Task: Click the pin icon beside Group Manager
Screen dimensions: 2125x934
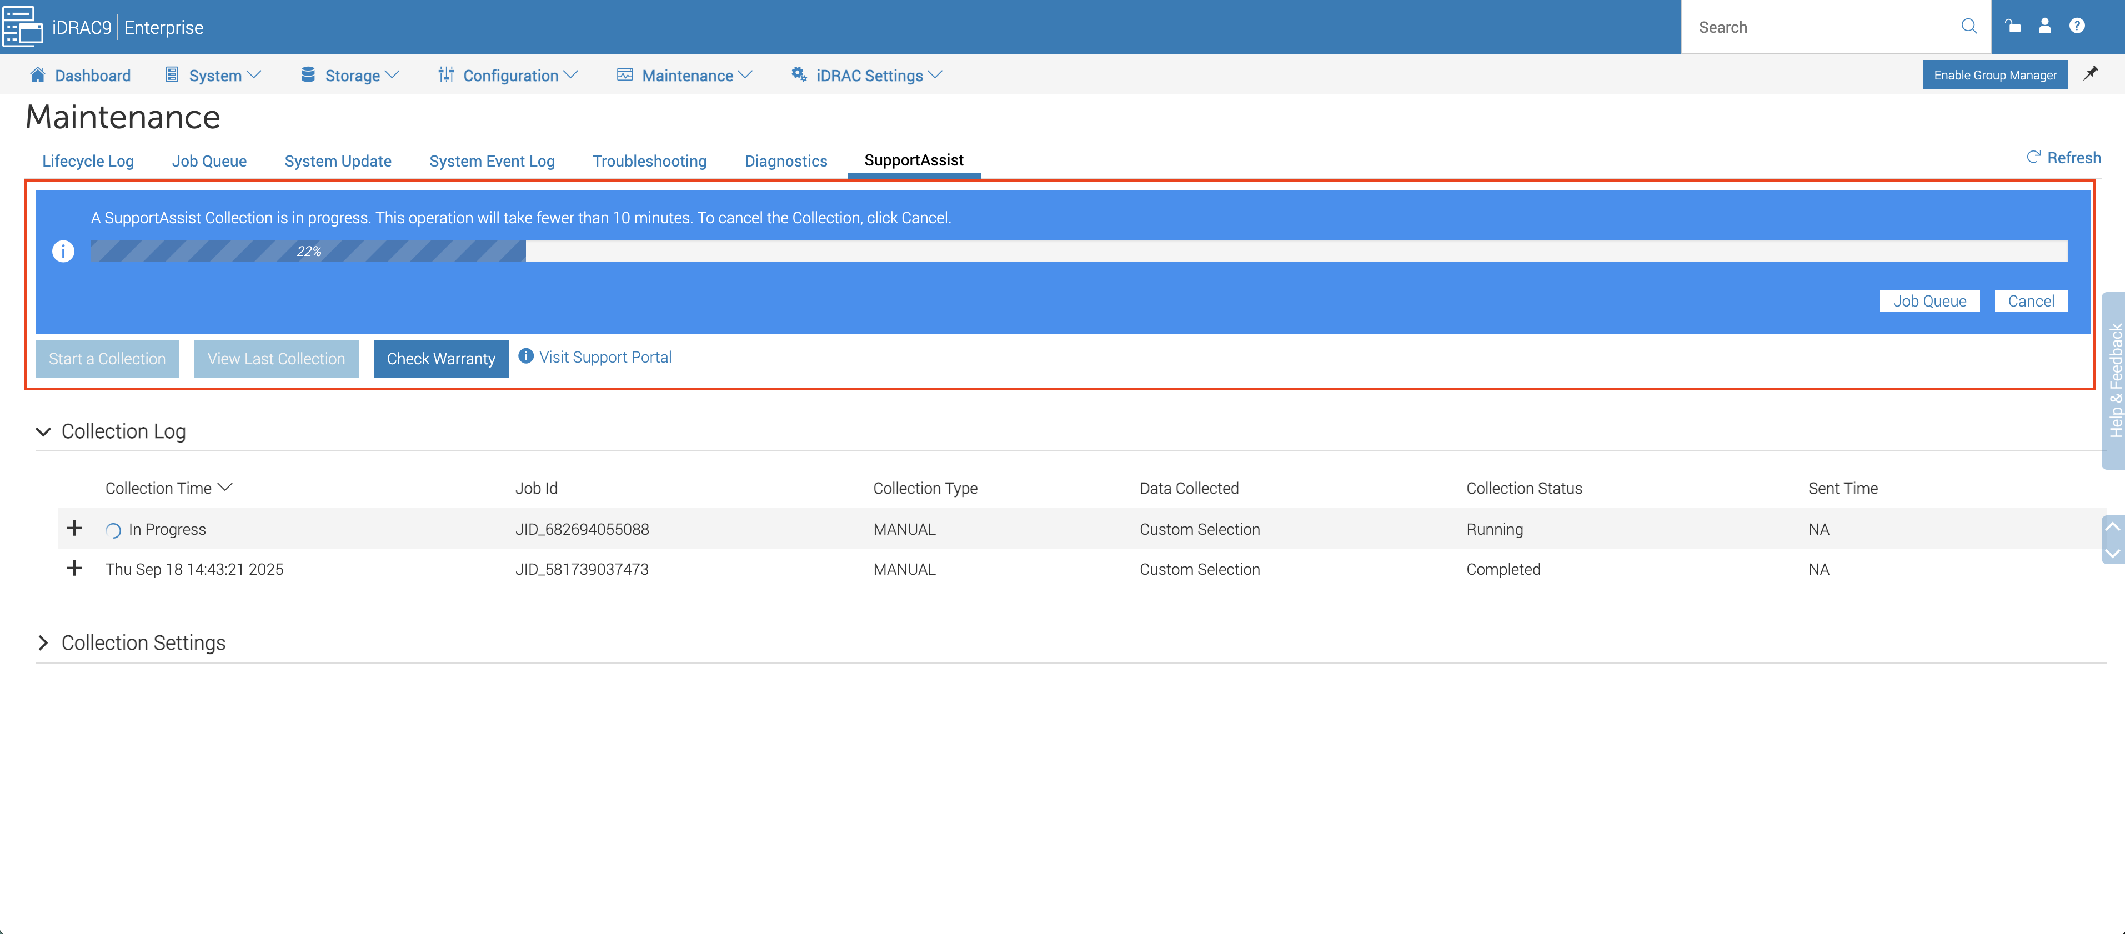Action: coord(2091,73)
